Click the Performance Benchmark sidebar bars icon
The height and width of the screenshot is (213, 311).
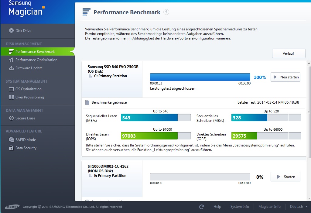tap(11, 52)
